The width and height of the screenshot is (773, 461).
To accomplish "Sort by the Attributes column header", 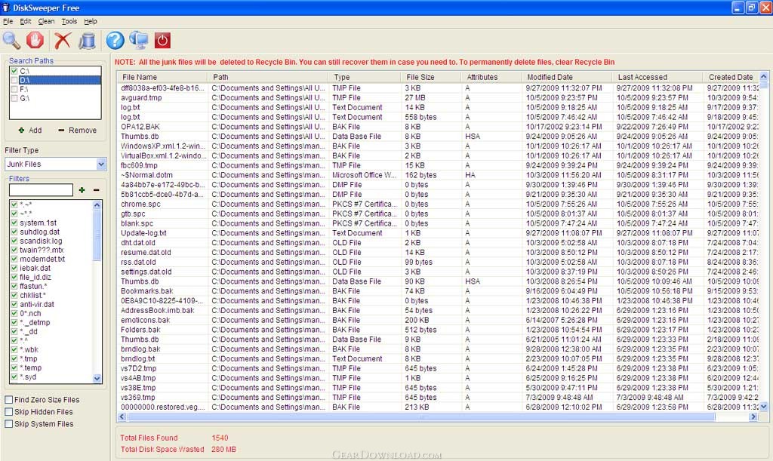I will tap(491, 77).
